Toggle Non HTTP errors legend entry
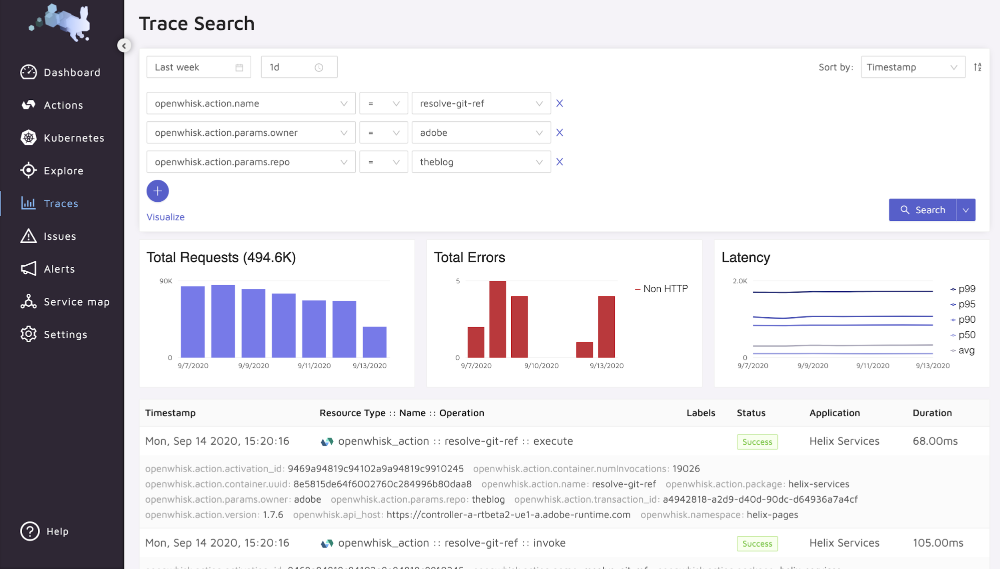 (x=661, y=289)
